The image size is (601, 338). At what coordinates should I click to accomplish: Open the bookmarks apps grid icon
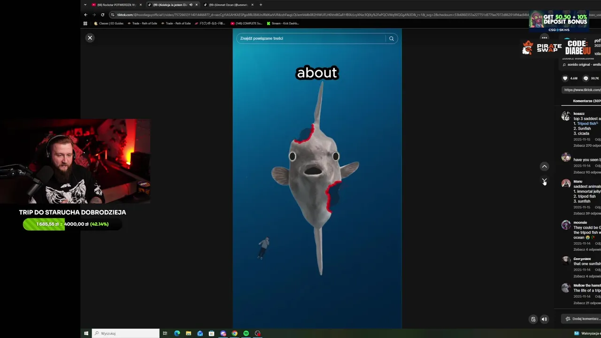(85, 23)
